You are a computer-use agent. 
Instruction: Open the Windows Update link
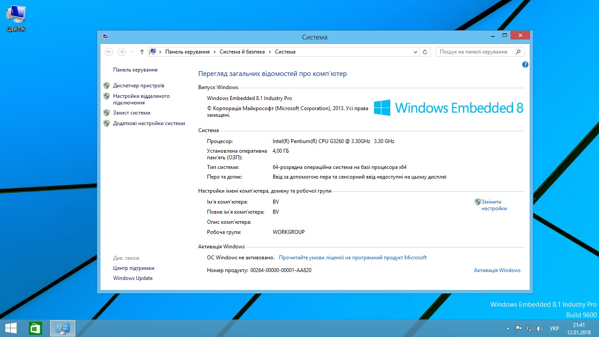(x=133, y=278)
